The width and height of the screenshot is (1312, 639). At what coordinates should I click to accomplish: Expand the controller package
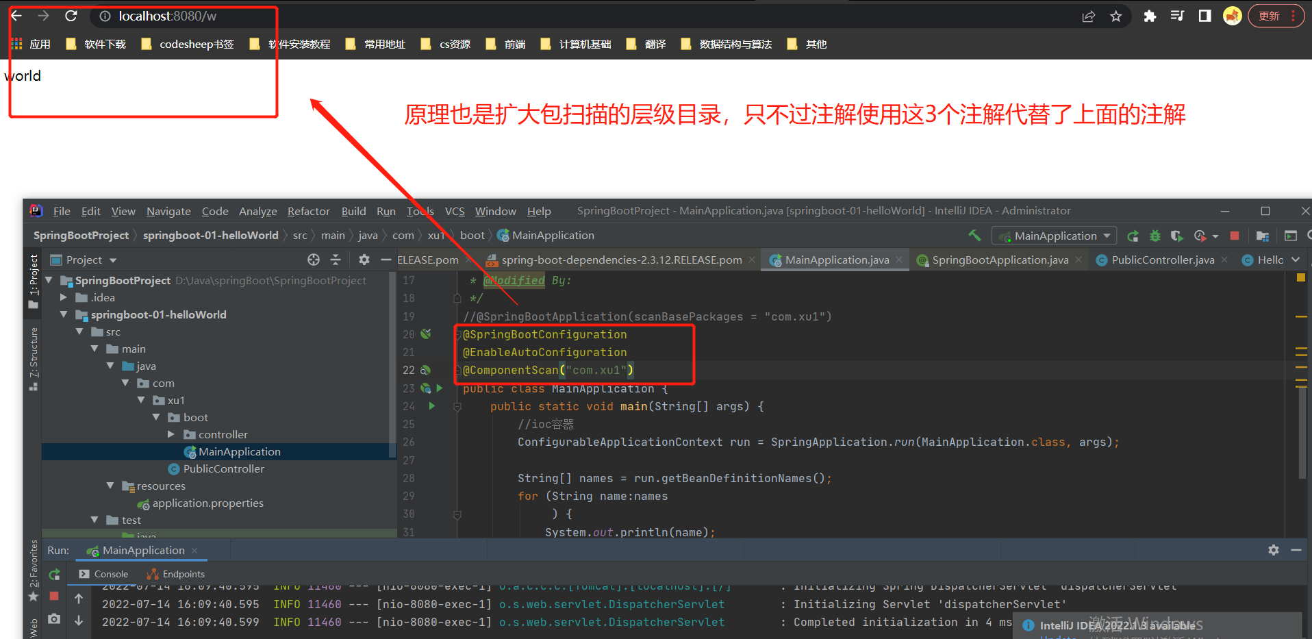171,434
